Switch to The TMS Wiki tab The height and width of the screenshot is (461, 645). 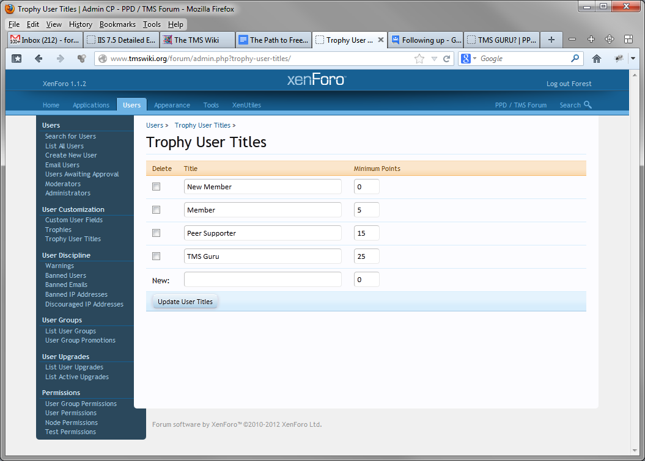[x=197, y=40]
